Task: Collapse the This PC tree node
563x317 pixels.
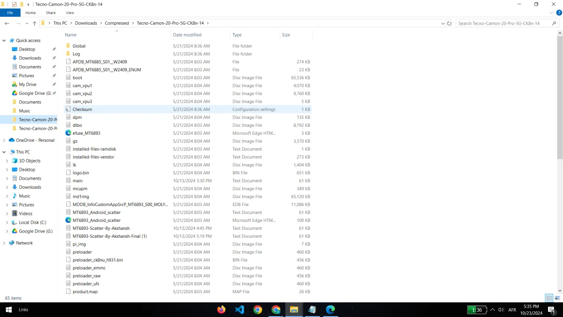Action: pyautogui.click(x=4, y=152)
